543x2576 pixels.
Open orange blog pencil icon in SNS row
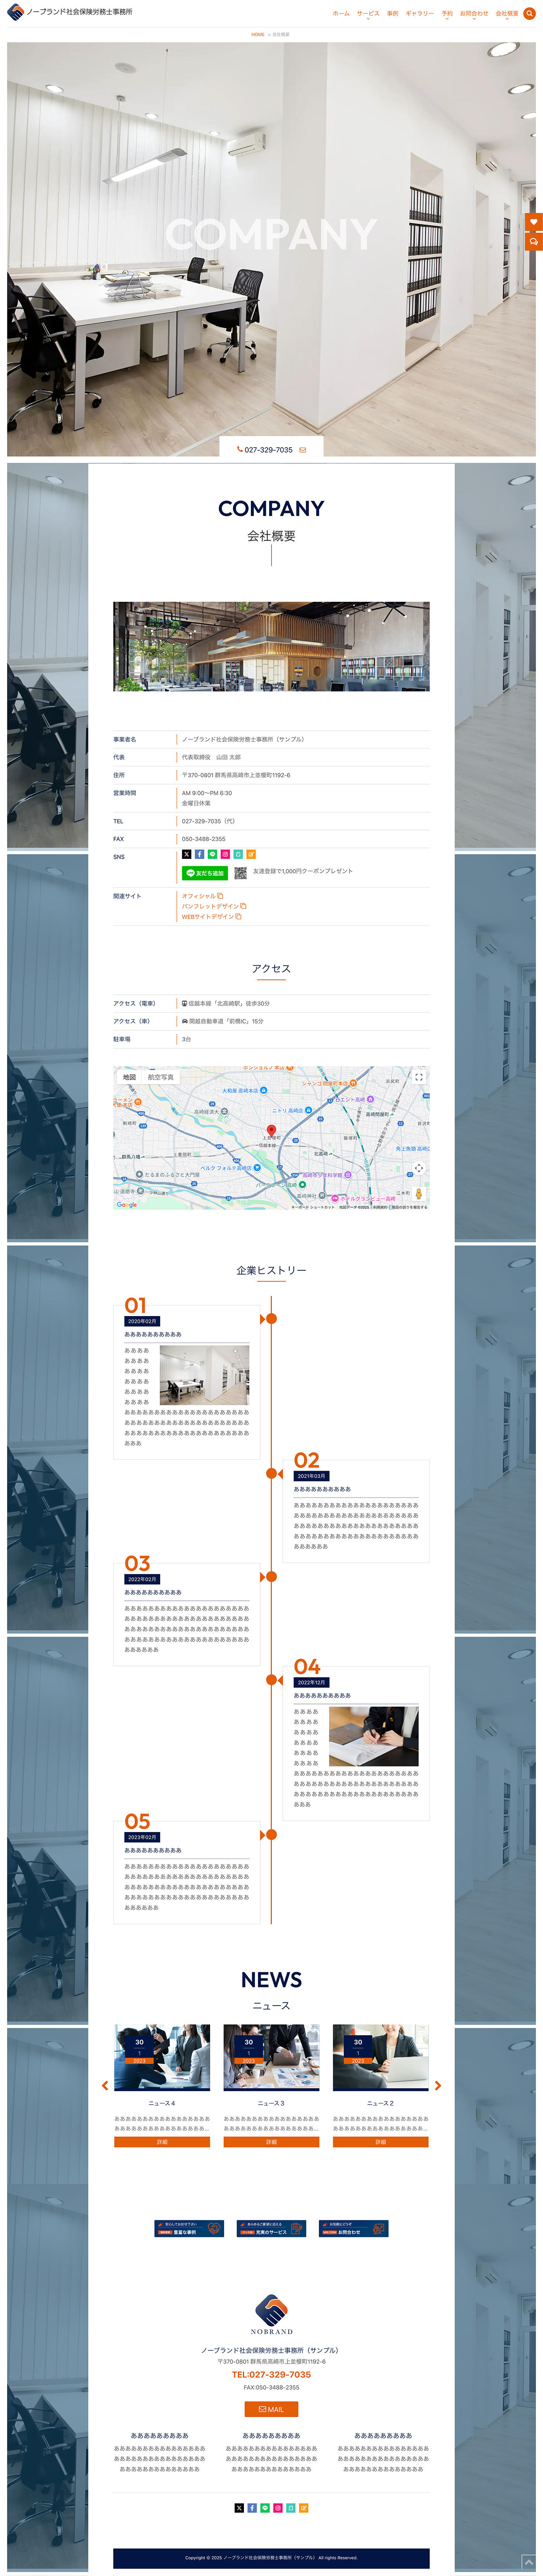252,854
